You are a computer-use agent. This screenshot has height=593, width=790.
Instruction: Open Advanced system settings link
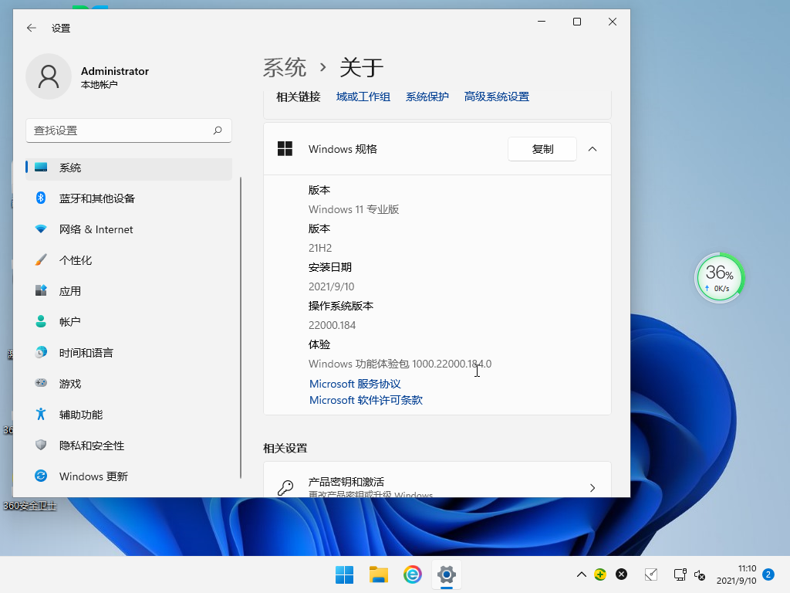(496, 97)
